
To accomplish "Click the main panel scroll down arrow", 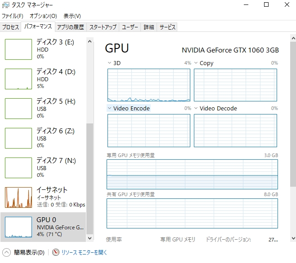I will [293, 238].
